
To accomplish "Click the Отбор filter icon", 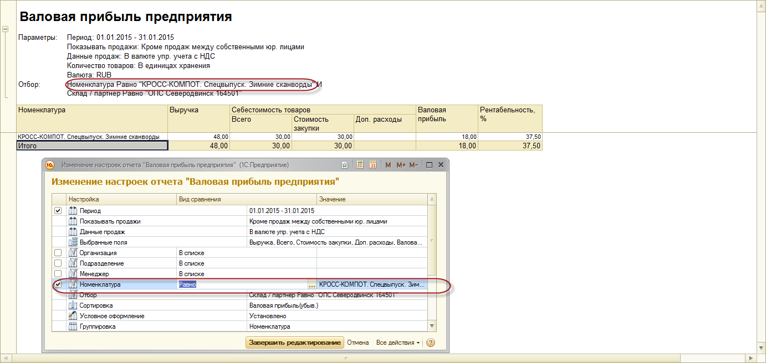I will point(72,295).
